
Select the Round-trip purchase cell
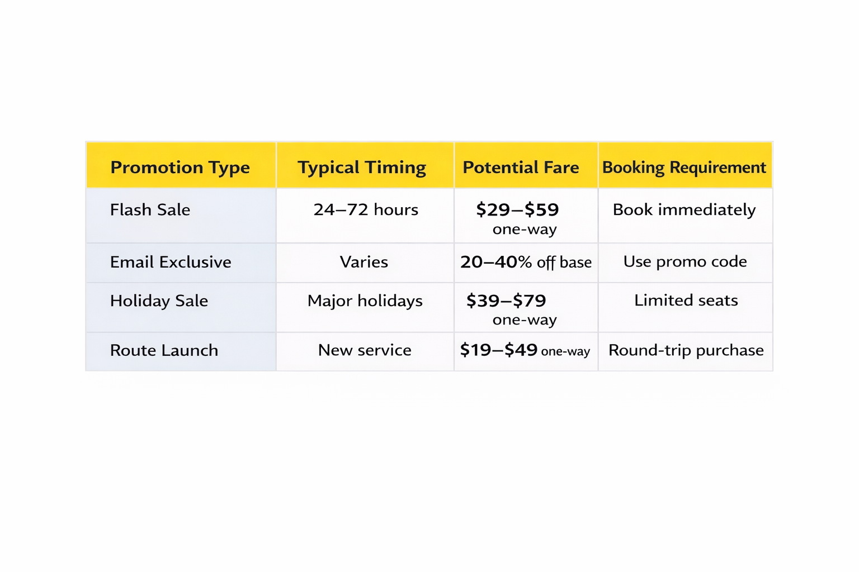[686, 350]
